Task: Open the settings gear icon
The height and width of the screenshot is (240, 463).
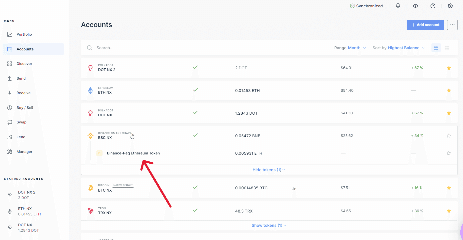Action: tap(450, 6)
